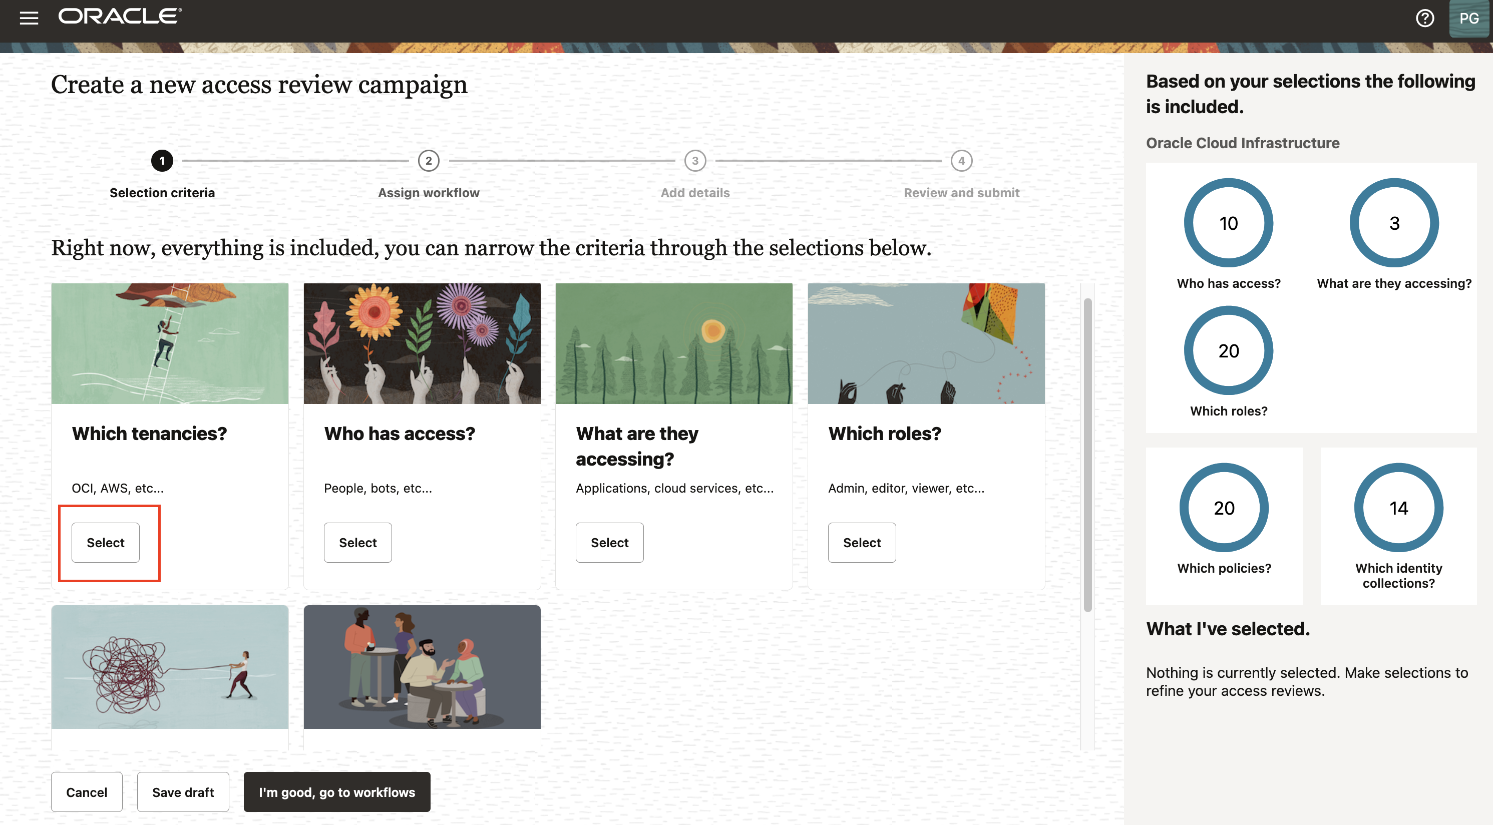Click the 10 Who has access ring
1493x825 pixels.
click(x=1228, y=223)
